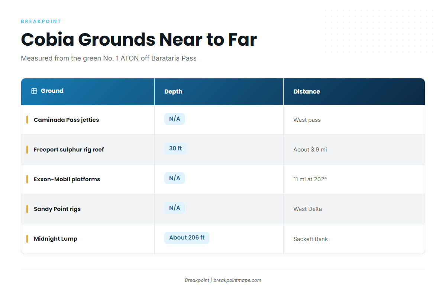Select the Depth column header

point(219,92)
